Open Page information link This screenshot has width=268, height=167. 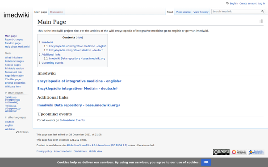tap(15, 76)
